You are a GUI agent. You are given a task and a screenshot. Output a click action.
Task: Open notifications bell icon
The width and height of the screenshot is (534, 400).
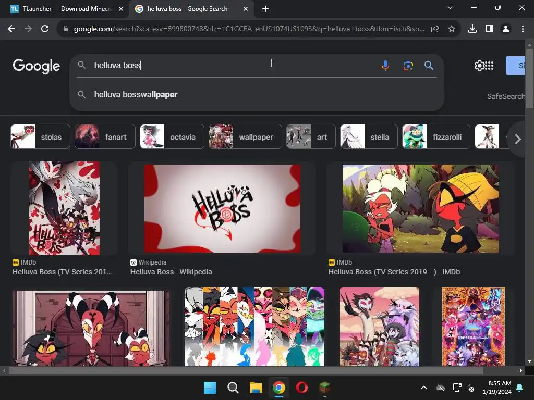520,387
